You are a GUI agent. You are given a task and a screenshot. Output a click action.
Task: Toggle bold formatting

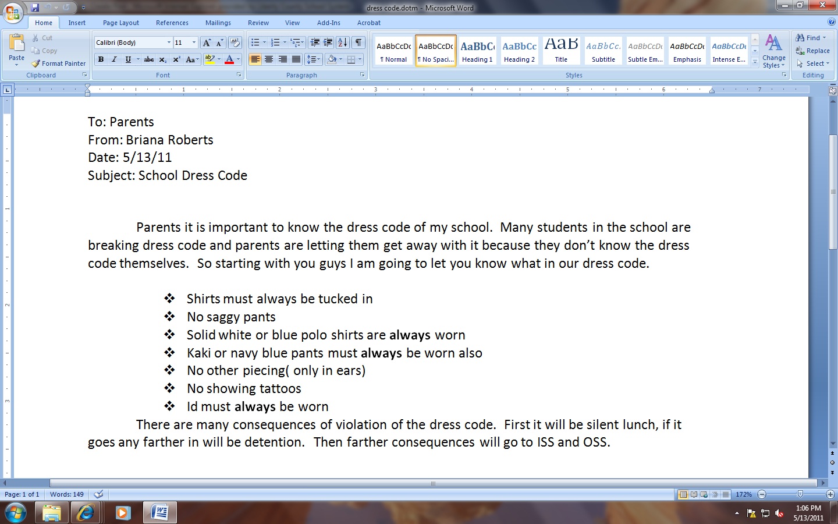click(x=101, y=59)
